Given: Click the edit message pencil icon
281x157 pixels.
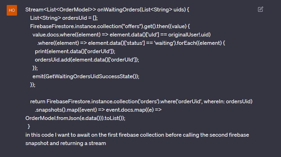Looking at the screenshot, I should 260,9.
